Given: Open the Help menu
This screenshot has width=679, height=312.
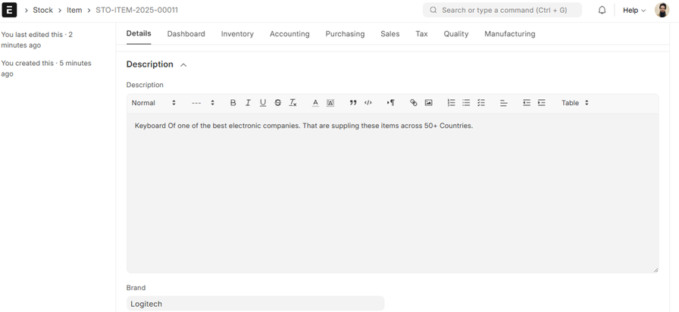Looking at the screenshot, I should [x=634, y=11].
